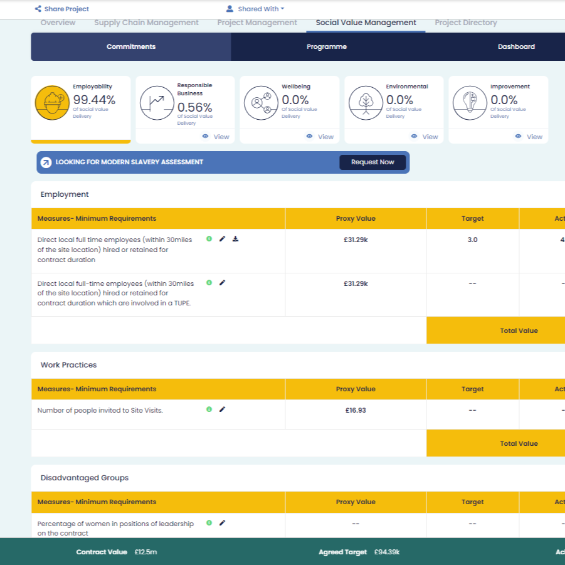Open the Project Directory tab
Image resolution: width=565 pixels, height=565 pixels.
tap(465, 23)
